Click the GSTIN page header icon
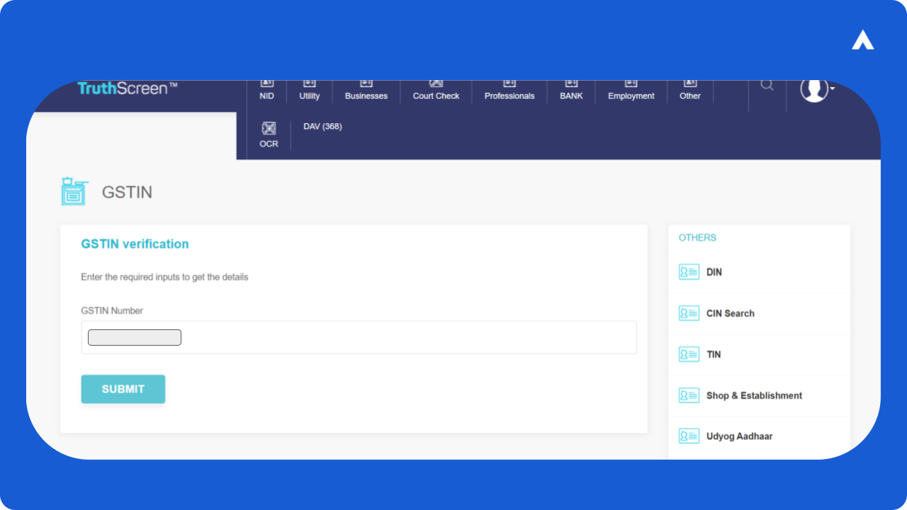The width and height of the screenshot is (907, 510). (x=74, y=191)
